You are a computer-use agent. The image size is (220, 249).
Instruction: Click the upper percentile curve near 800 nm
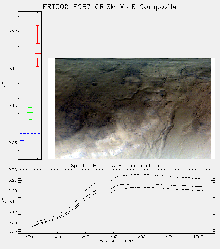(127, 175)
